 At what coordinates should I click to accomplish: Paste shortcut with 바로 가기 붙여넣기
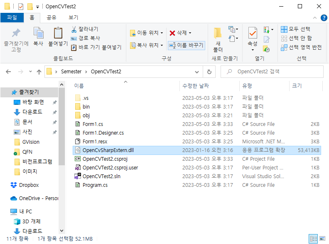point(96,47)
